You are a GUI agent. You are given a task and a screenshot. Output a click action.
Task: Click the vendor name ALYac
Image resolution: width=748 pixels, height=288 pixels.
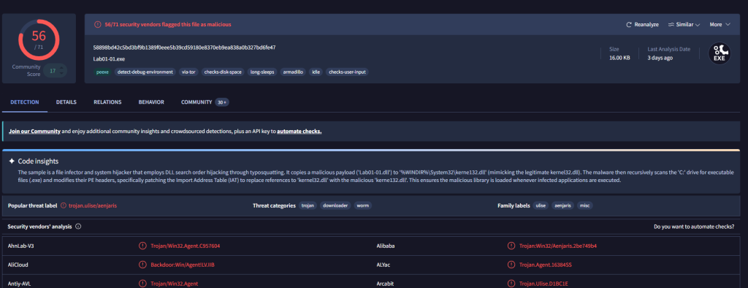[384, 265]
